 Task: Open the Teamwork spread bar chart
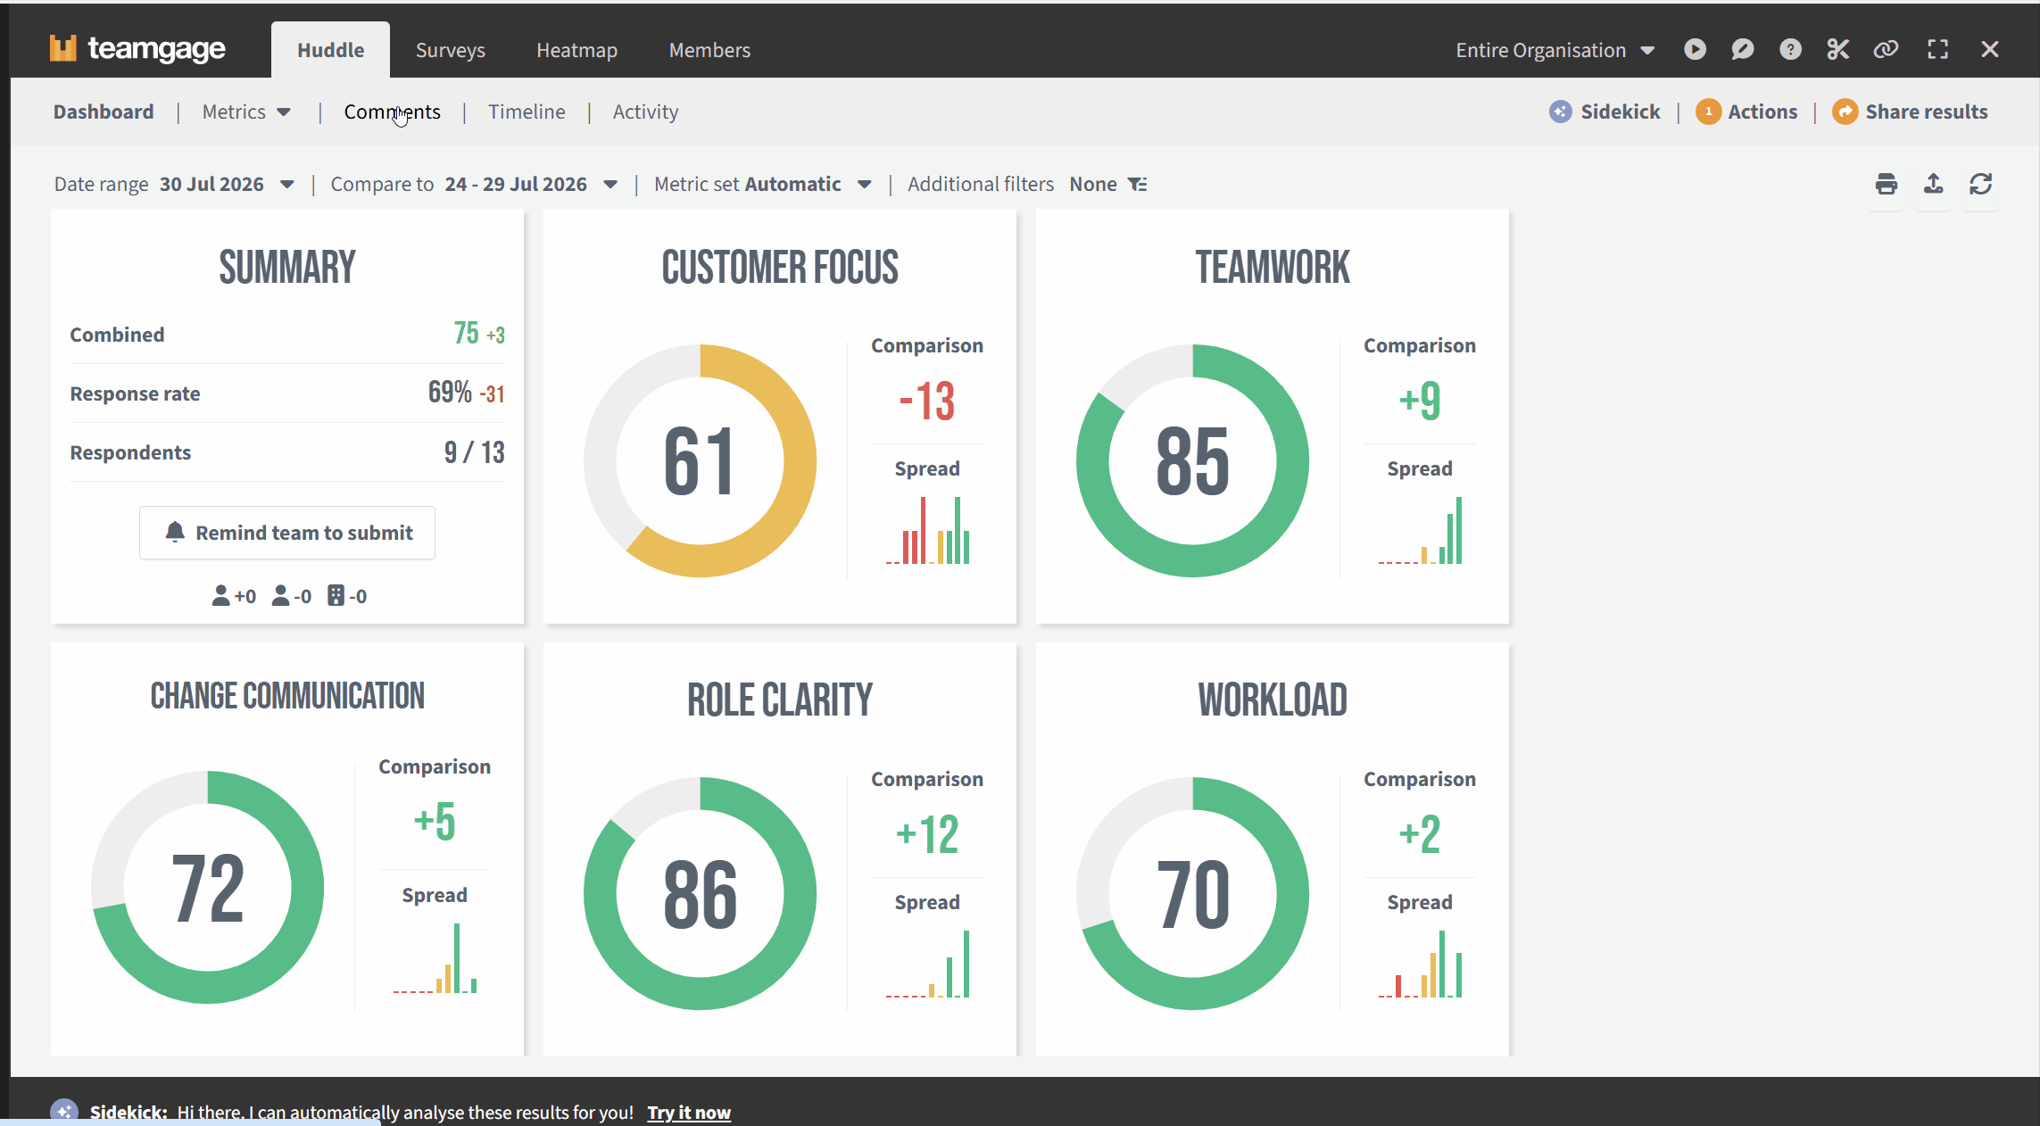pyautogui.click(x=1420, y=531)
